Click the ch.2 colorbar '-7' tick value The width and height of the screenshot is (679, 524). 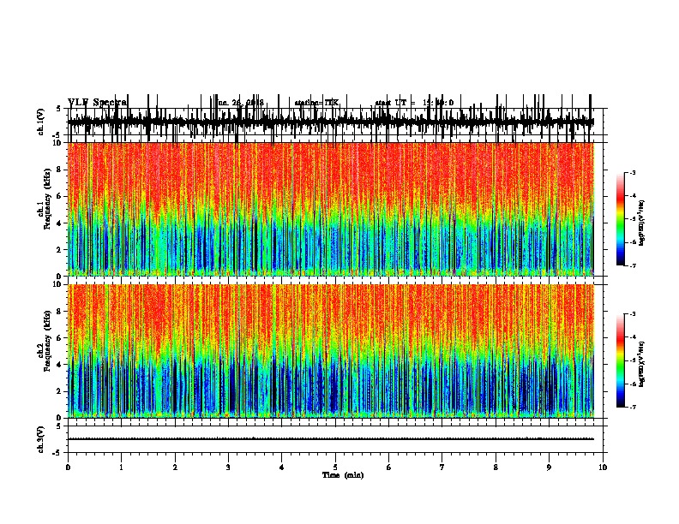[x=633, y=407]
